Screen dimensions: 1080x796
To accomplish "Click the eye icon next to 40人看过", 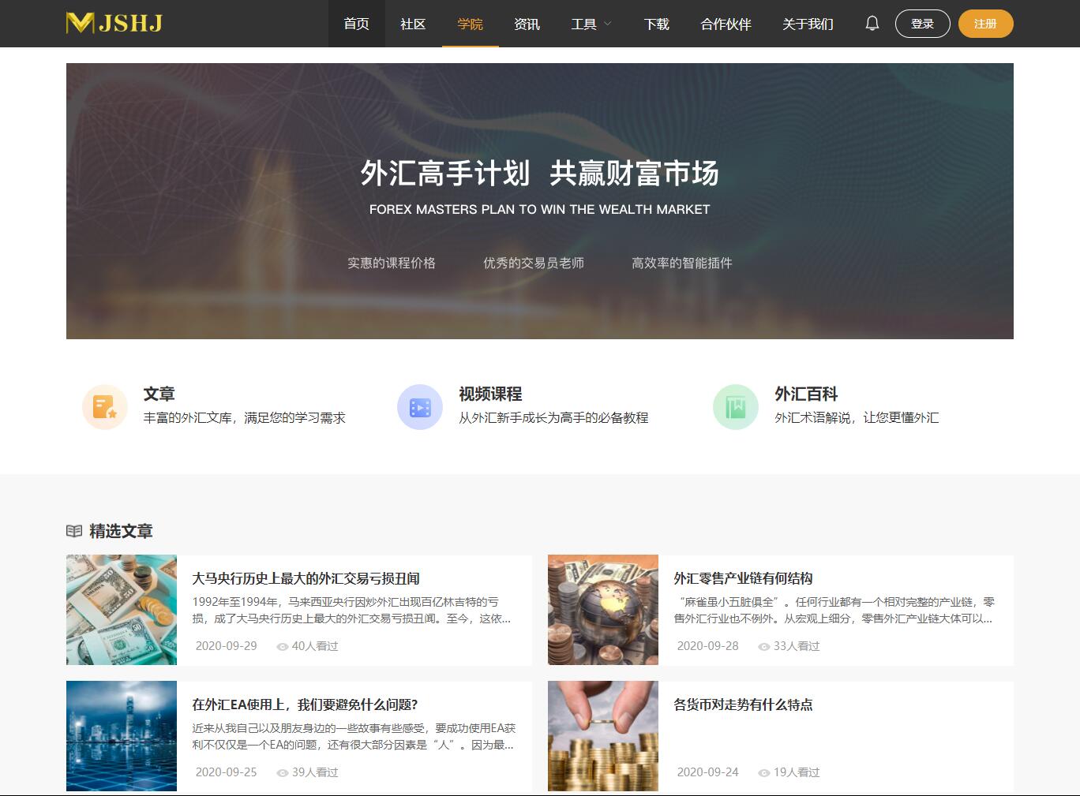I will (282, 647).
